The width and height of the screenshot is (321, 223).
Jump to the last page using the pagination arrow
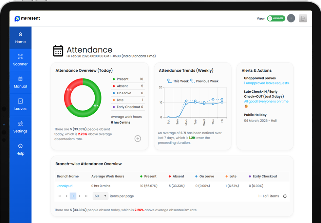[86, 196]
